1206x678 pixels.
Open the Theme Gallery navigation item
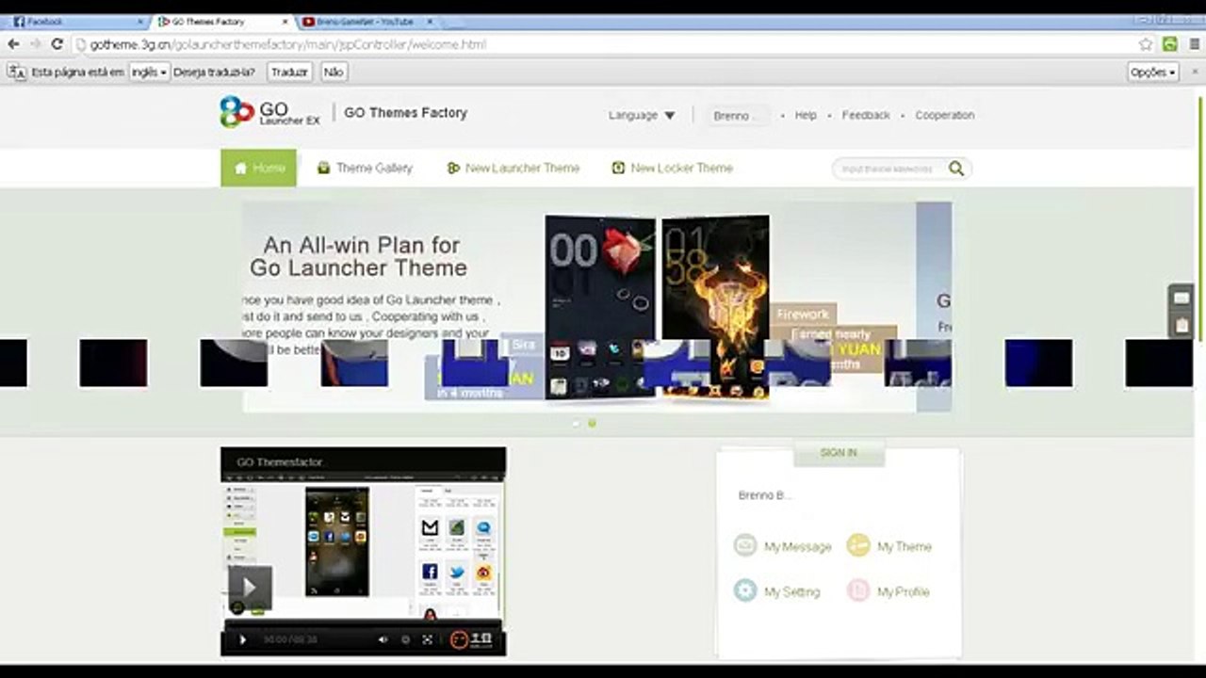pyautogui.click(x=365, y=168)
